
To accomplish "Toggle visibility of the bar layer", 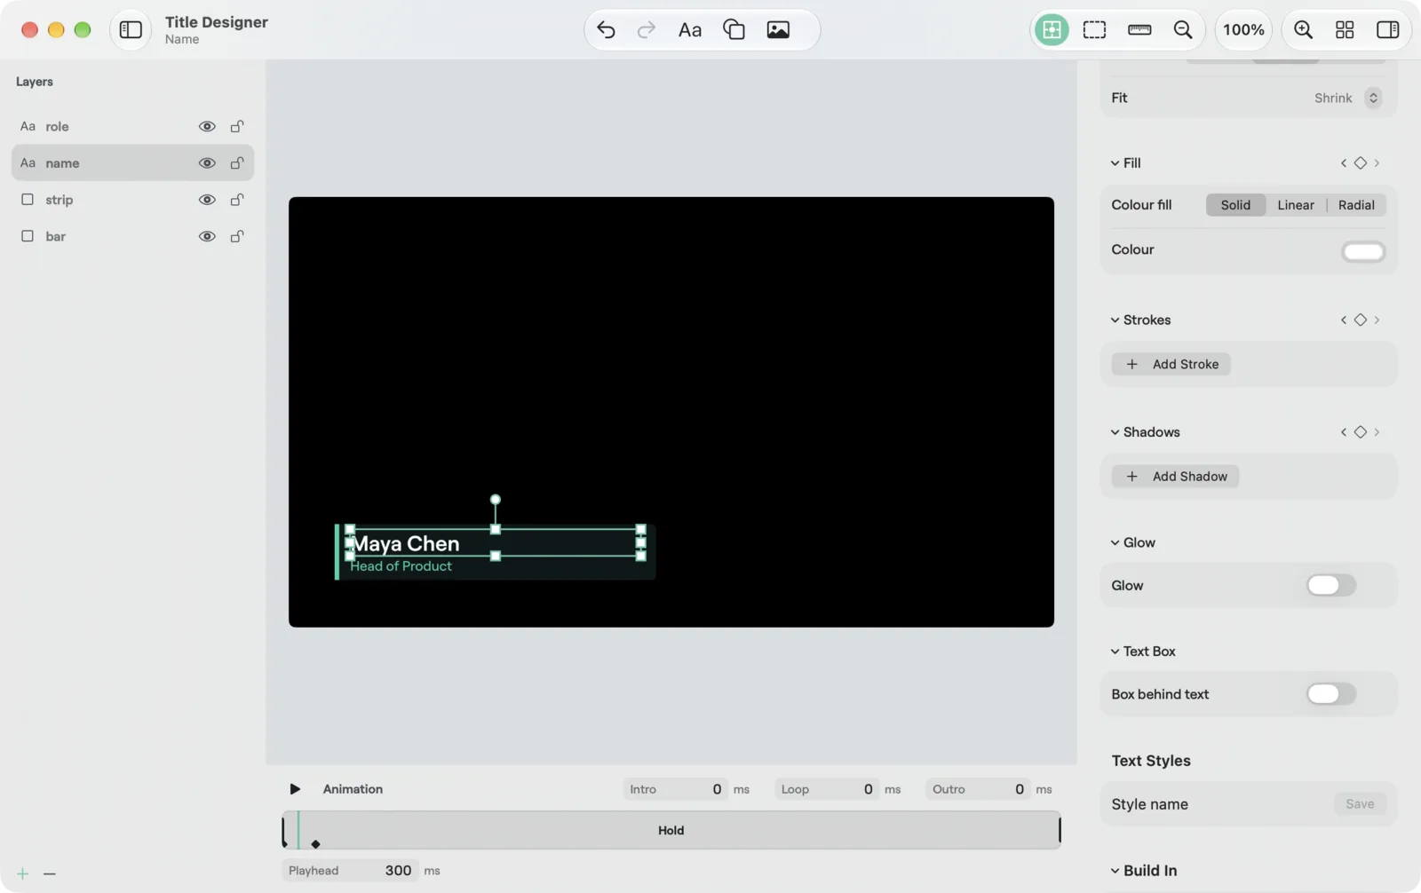I will (207, 236).
